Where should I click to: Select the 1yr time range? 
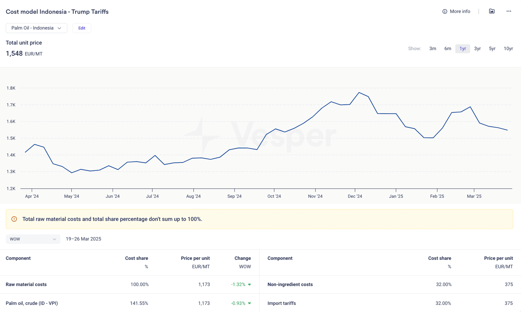pyautogui.click(x=462, y=49)
